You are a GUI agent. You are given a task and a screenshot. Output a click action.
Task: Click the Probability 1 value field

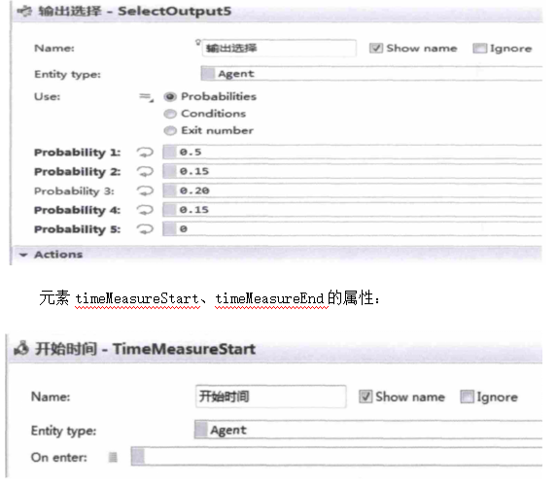(x=352, y=152)
